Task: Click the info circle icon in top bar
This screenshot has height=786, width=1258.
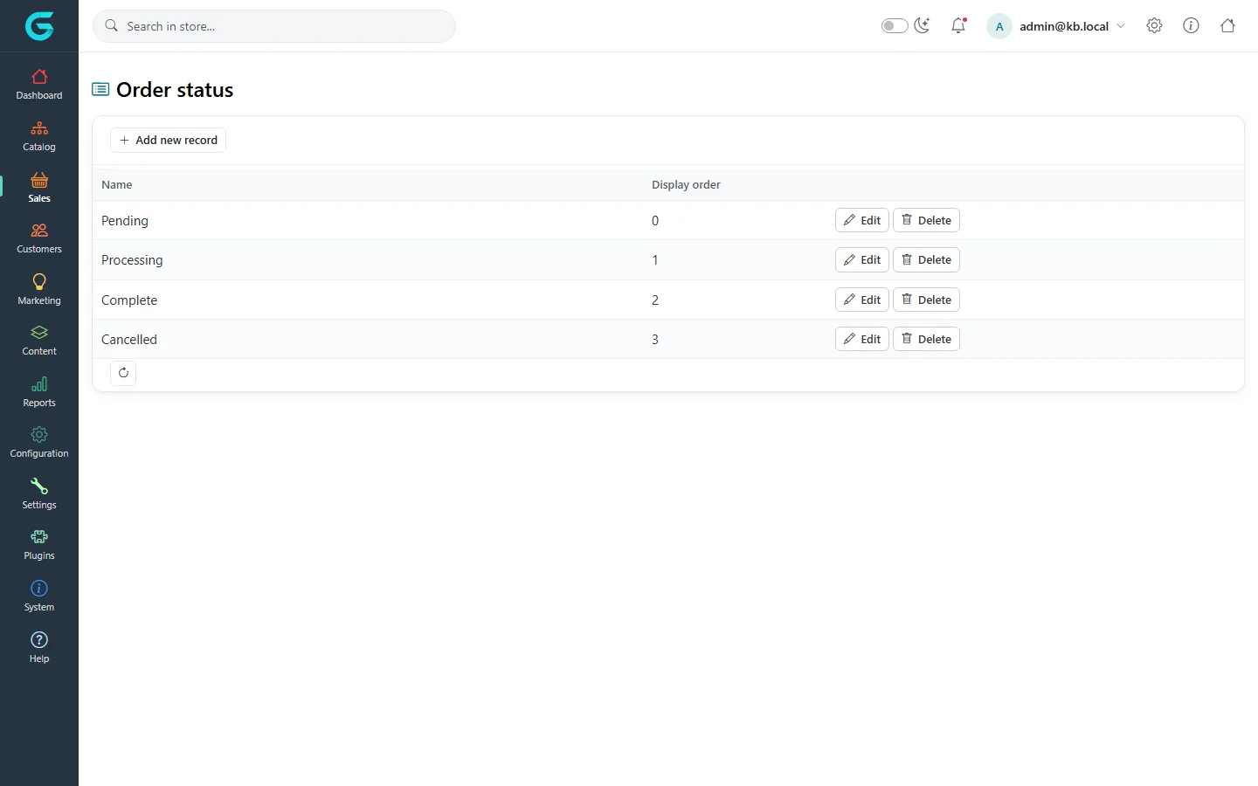Action: [x=1191, y=26]
